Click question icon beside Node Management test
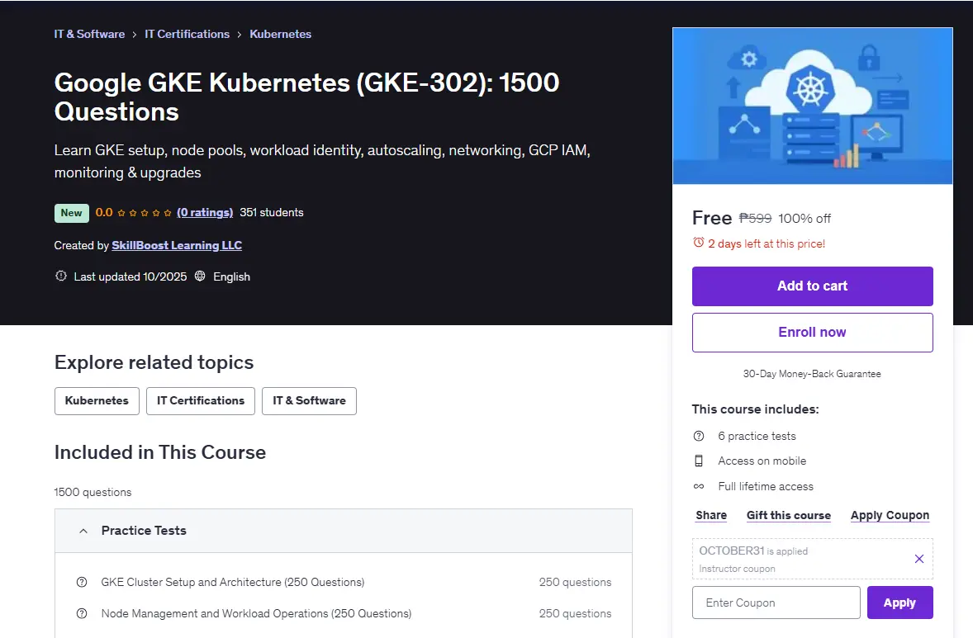This screenshot has height=638, width=973. pos(81,613)
